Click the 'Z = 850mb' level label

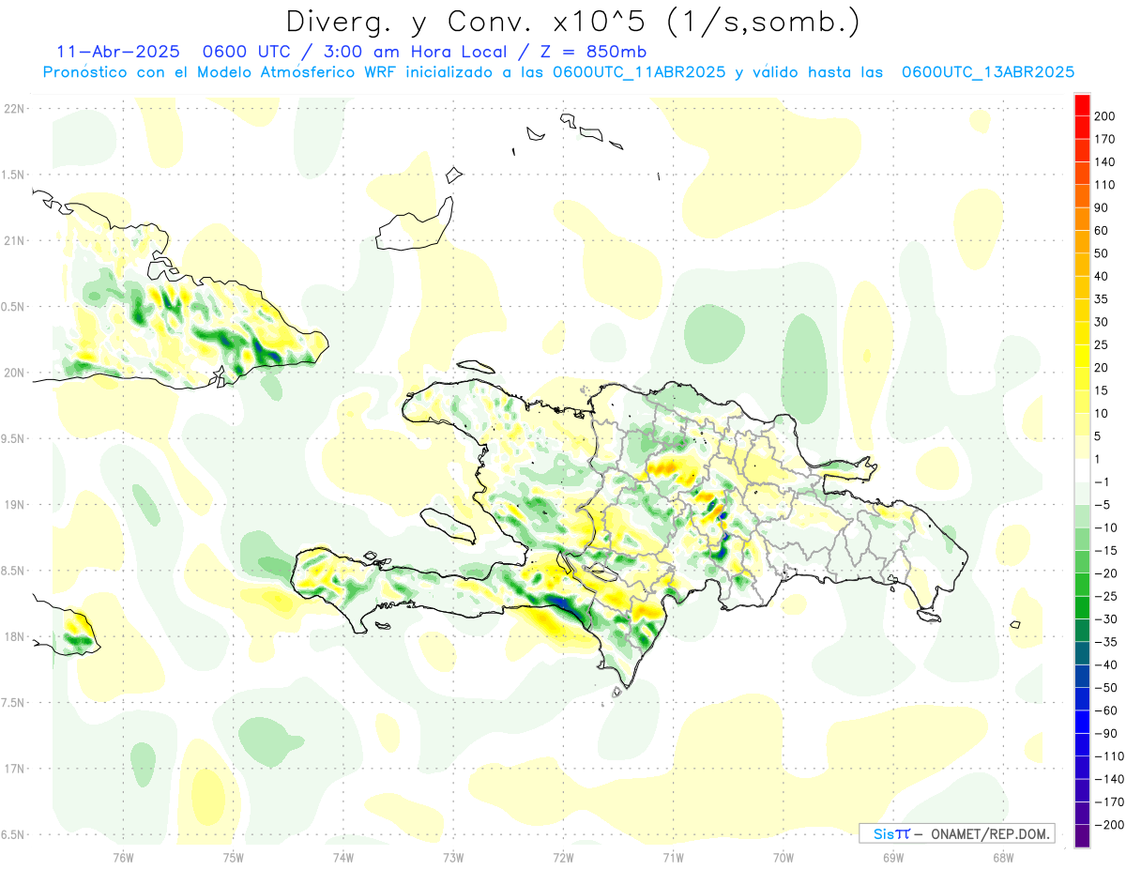[x=595, y=51]
